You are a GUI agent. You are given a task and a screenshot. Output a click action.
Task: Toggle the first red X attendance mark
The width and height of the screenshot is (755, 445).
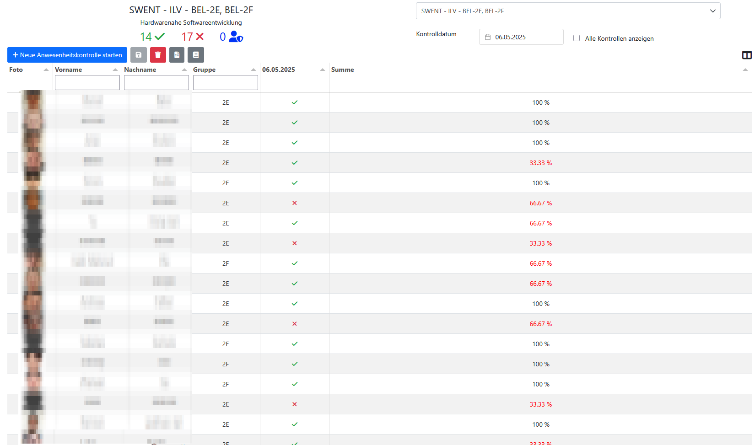295,203
